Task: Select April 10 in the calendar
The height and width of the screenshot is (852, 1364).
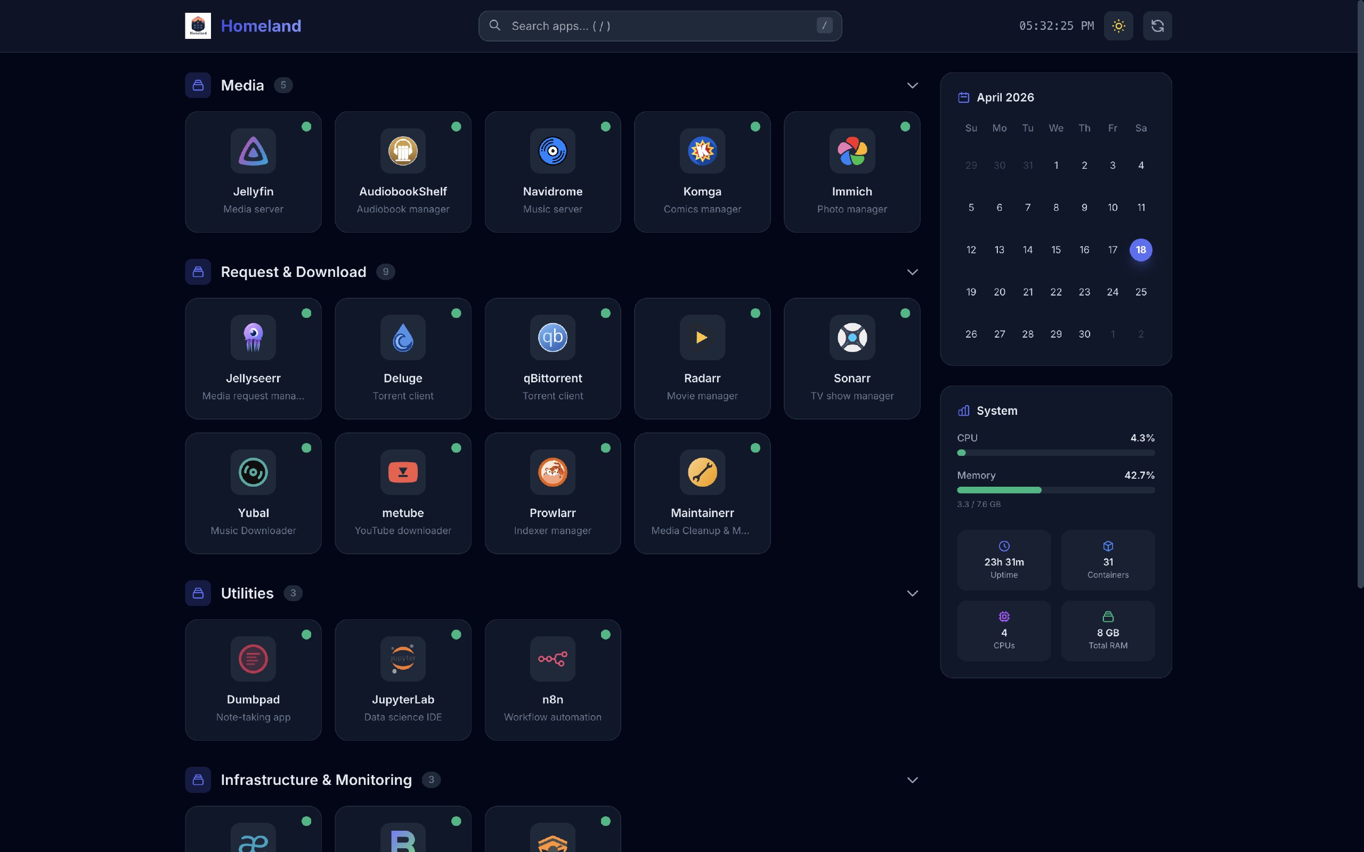Action: coord(1113,207)
